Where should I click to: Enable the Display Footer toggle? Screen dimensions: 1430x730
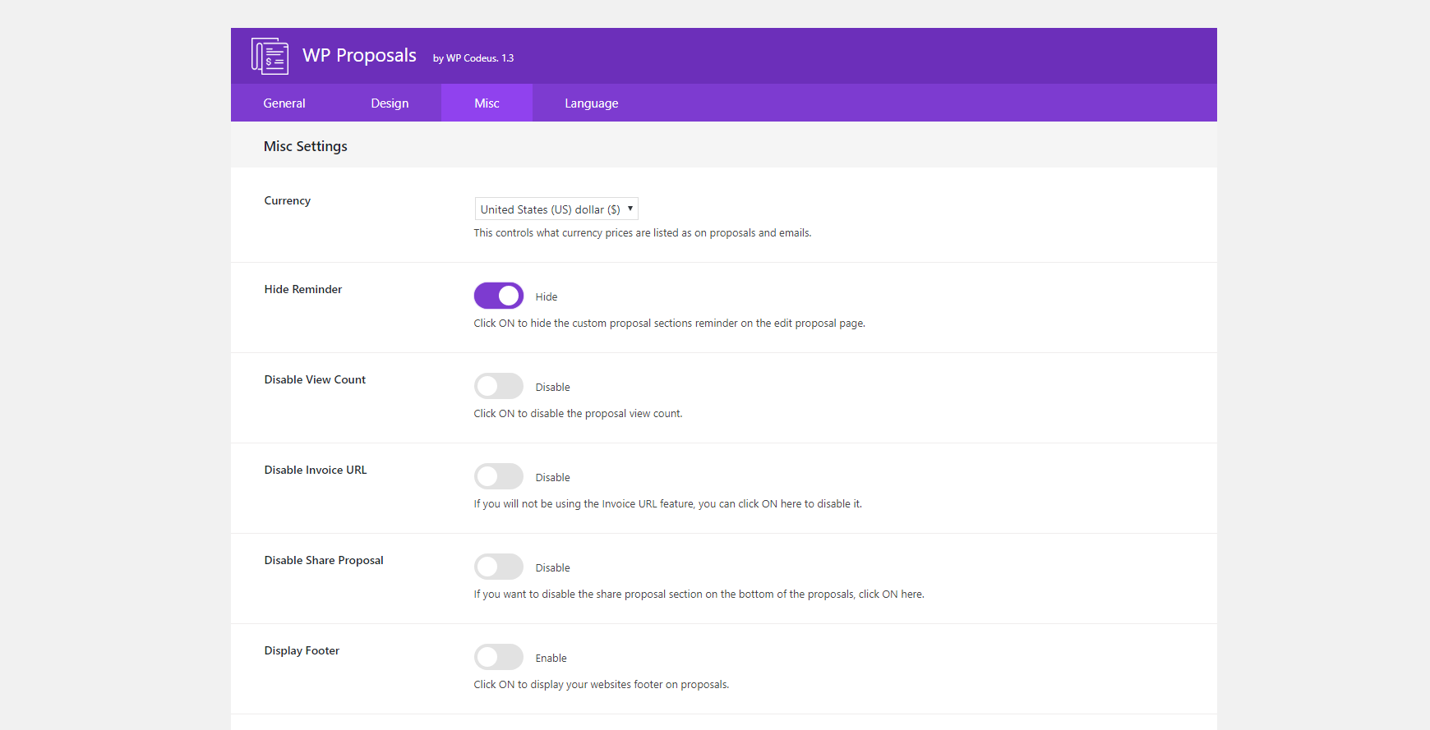coord(499,657)
